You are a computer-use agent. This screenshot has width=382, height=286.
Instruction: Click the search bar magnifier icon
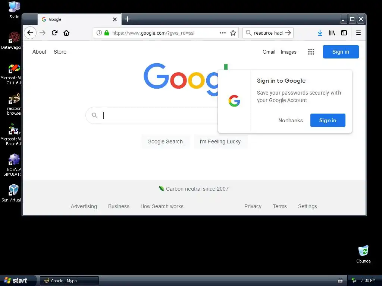click(x=248, y=33)
